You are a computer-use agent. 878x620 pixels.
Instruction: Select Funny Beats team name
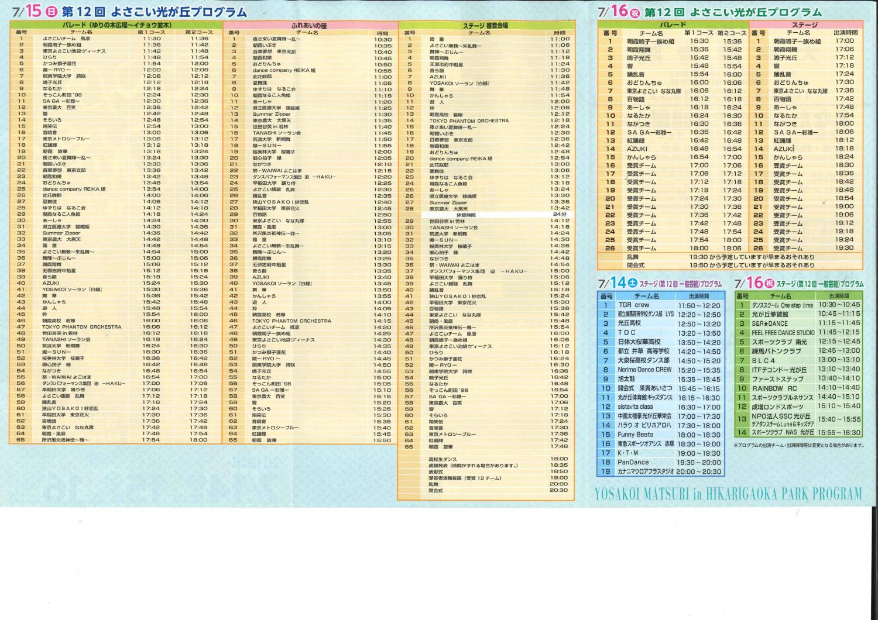(x=636, y=435)
